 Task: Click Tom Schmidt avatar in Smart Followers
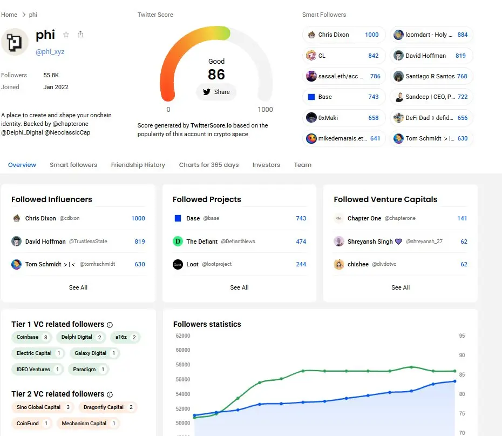[398, 138]
